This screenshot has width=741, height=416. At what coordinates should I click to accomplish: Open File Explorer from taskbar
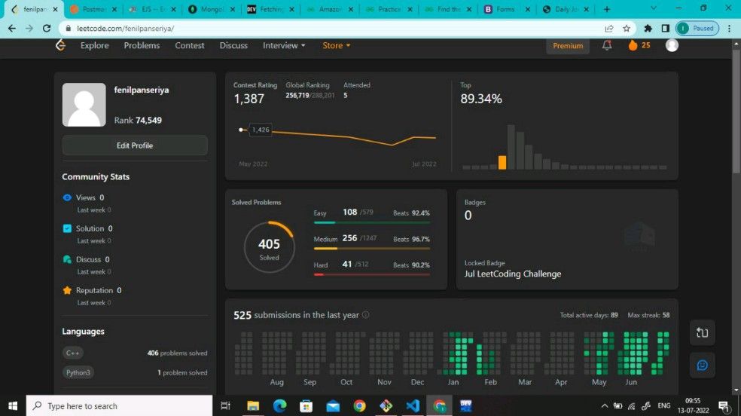(253, 405)
